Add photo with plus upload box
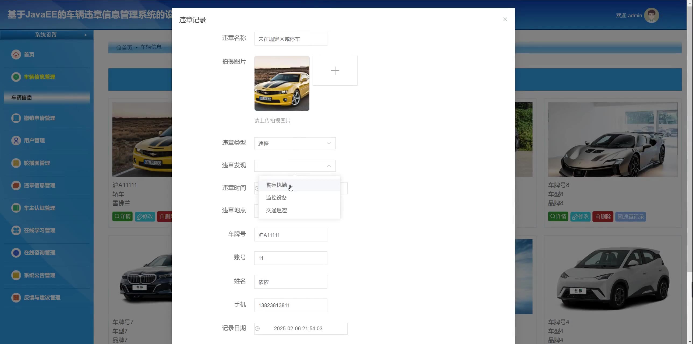Viewport: 693px width, 344px height. tap(335, 71)
